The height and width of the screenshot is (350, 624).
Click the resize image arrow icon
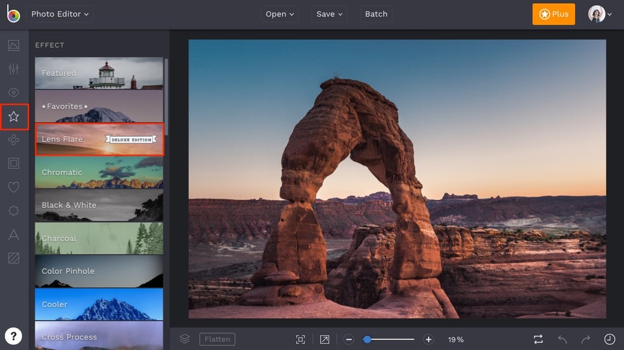(x=325, y=339)
